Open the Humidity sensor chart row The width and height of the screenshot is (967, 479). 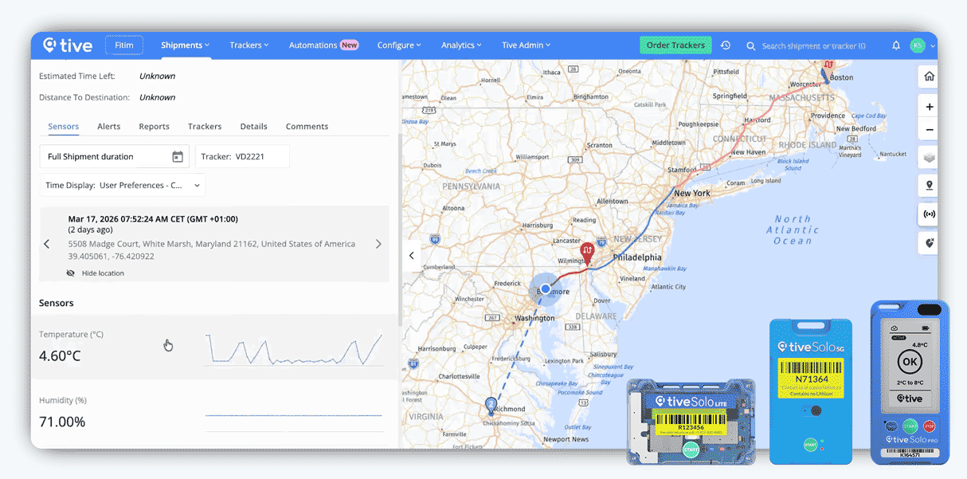pos(215,413)
